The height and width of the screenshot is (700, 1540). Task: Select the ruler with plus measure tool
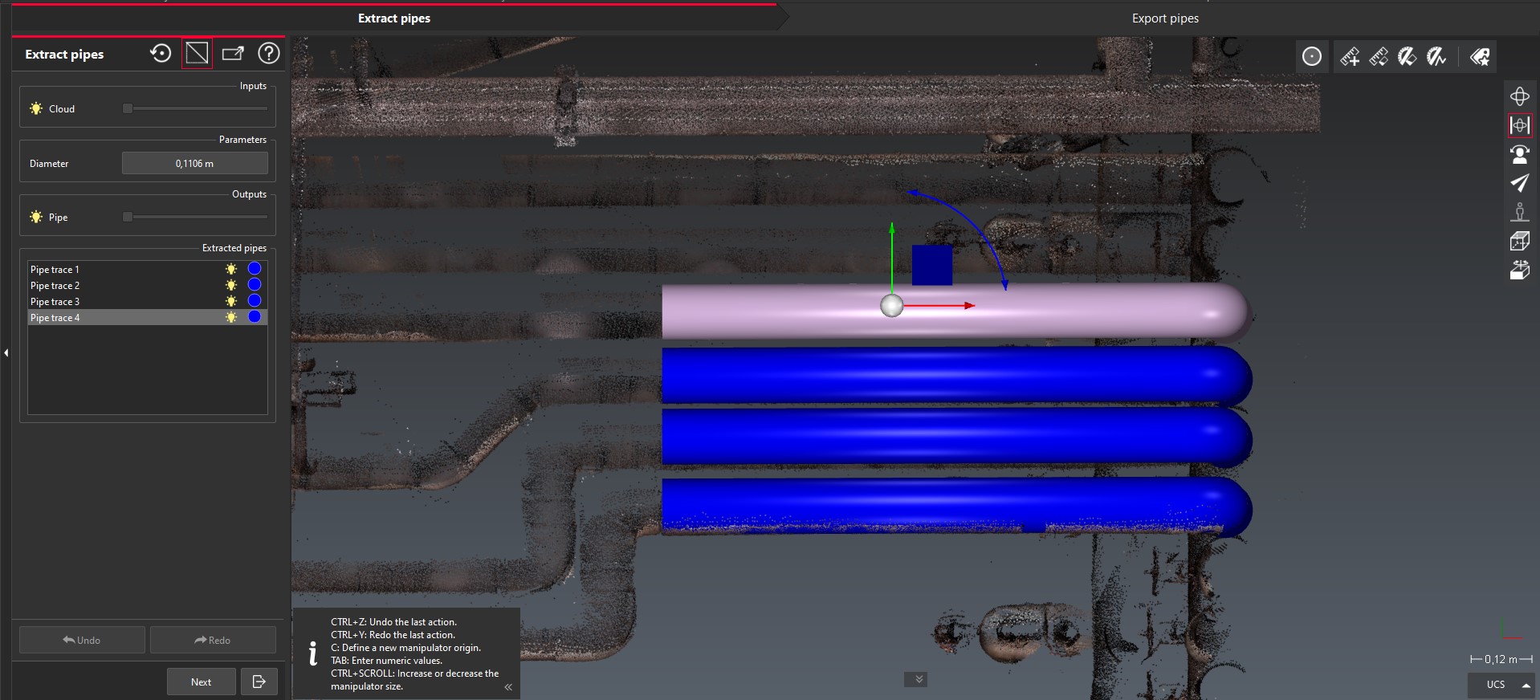pos(1350,56)
